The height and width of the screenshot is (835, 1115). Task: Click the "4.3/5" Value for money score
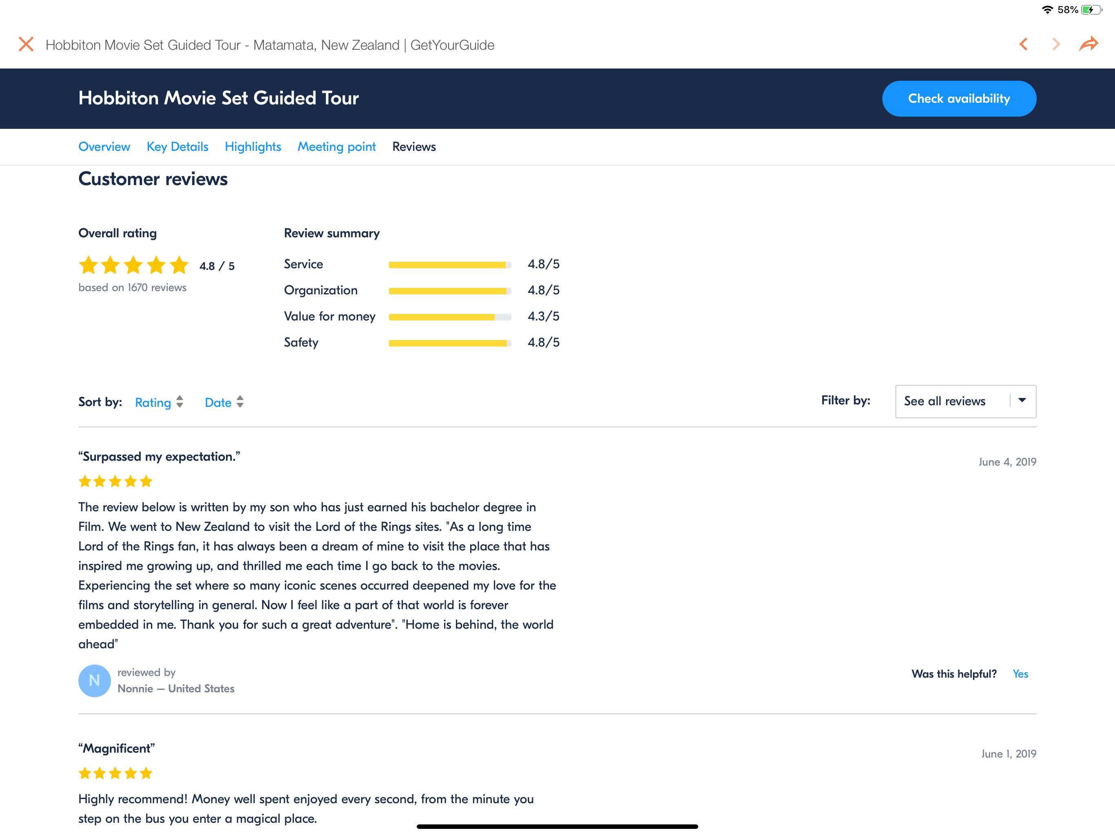coord(543,316)
